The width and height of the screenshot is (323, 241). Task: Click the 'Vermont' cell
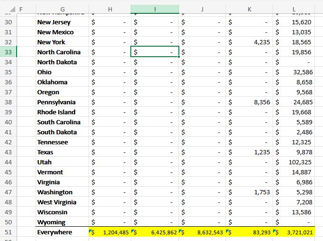pos(62,172)
